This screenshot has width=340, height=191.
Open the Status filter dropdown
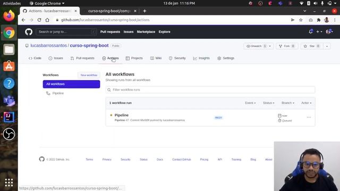pos(268,103)
